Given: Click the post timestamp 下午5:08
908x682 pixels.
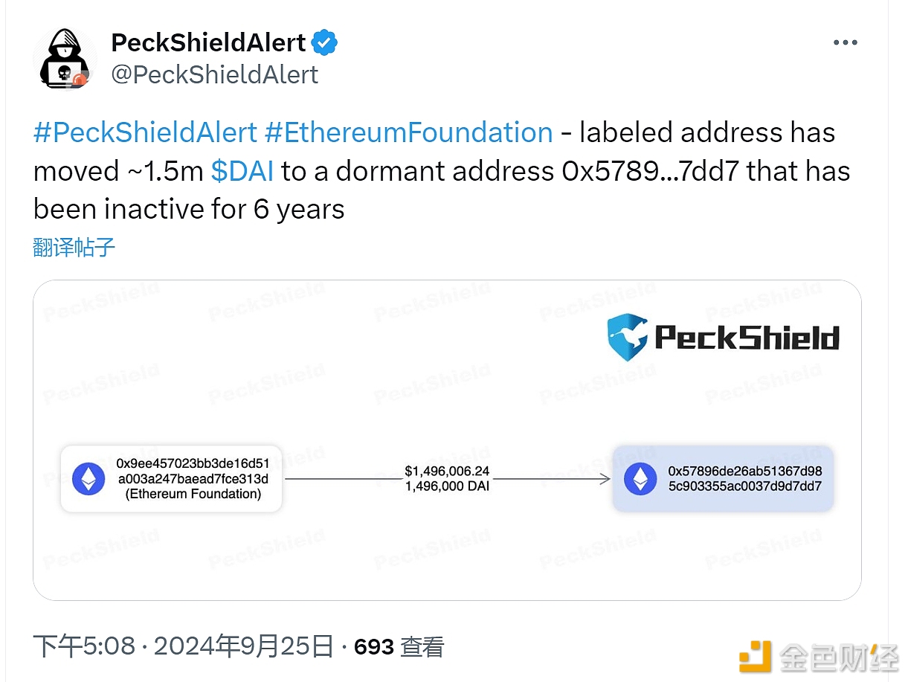Looking at the screenshot, I should coord(84,646).
